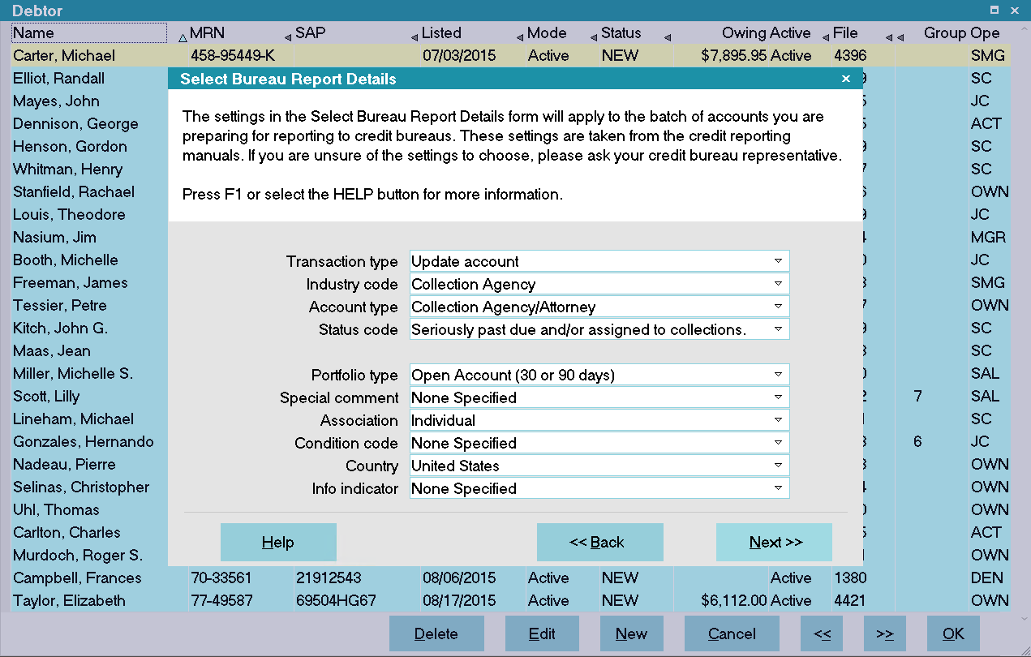The height and width of the screenshot is (657, 1031).
Task: Select debtor Scott, Lilly
Action: coord(46,397)
